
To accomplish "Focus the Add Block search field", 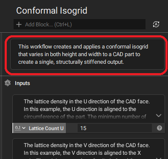I will pos(79,24).
